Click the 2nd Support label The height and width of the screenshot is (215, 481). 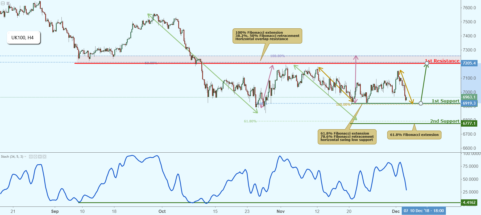click(x=445, y=121)
